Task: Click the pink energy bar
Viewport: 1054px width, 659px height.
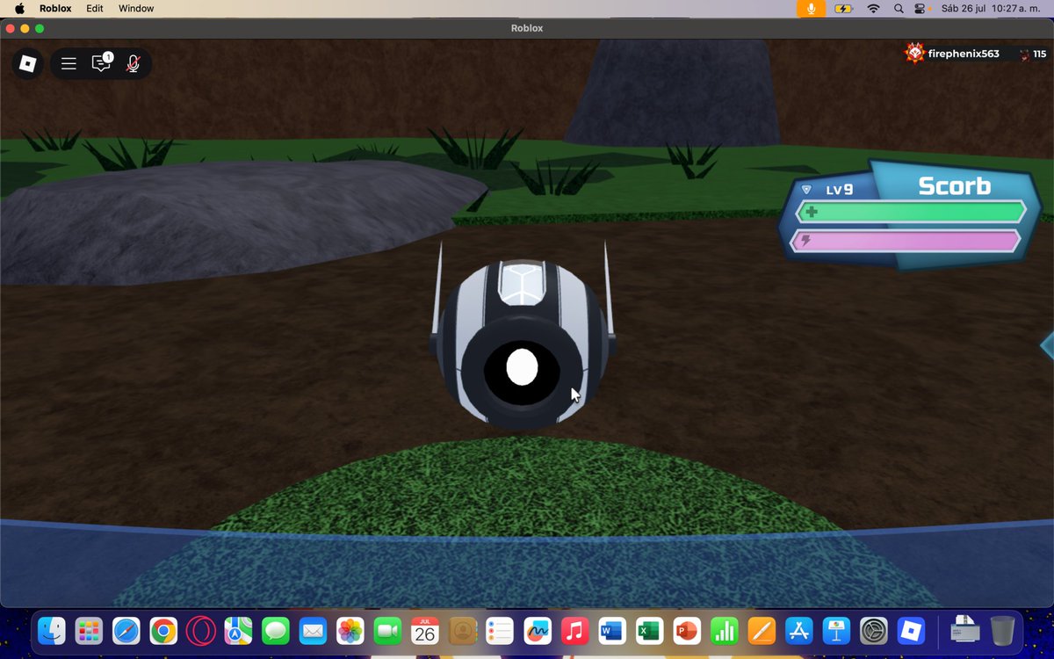Action: [x=906, y=241]
